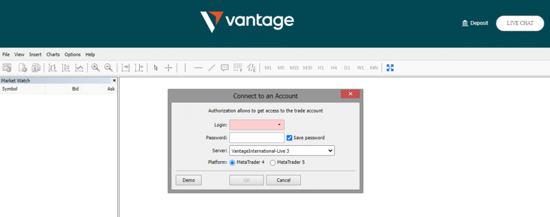The height and width of the screenshot is (217, 550).
Task: Click the Deposit link
Action: (479, 23)
